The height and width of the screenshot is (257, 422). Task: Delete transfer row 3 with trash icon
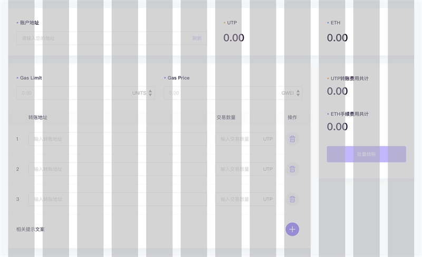tap(292, 199)
